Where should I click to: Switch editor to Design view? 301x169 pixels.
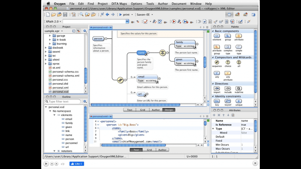[x=168, y=110]
